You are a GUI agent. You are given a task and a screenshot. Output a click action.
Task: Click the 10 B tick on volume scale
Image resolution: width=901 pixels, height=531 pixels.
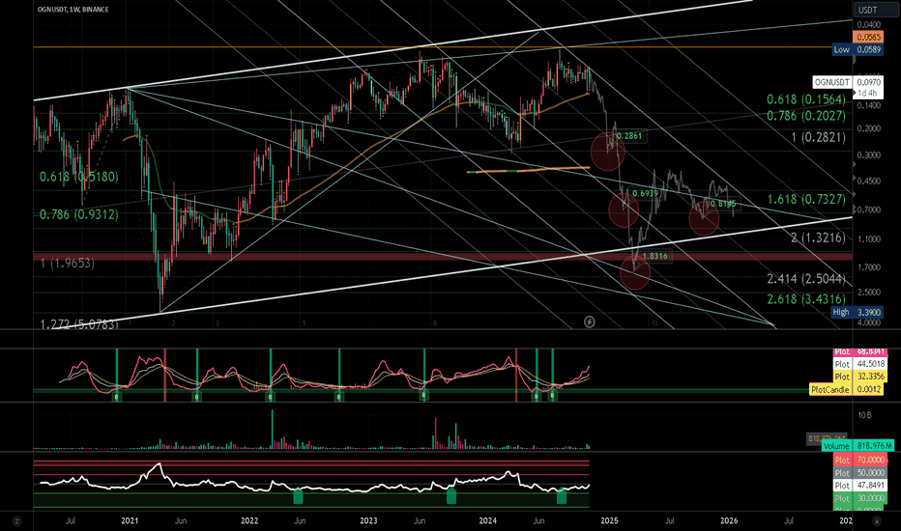coord(865,415)
